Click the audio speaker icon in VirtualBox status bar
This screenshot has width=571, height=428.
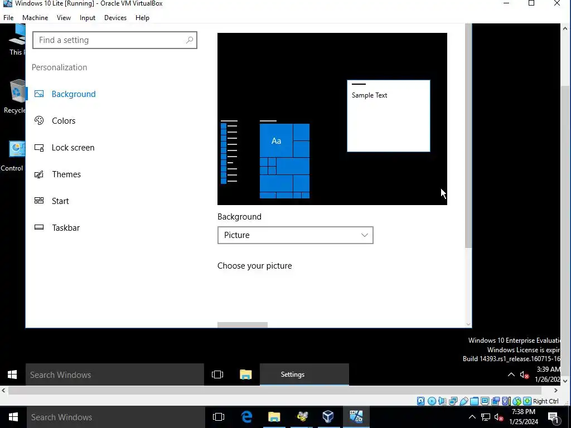coord(442,401)
